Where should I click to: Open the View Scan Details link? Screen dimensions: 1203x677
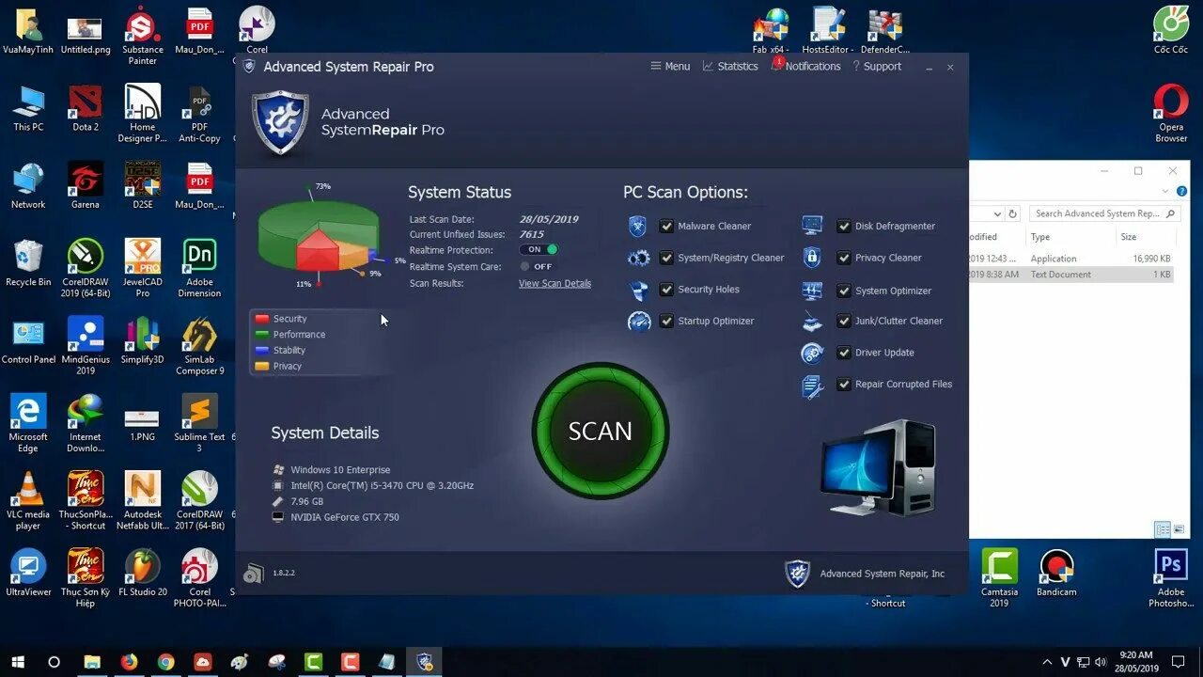point(555,283)
